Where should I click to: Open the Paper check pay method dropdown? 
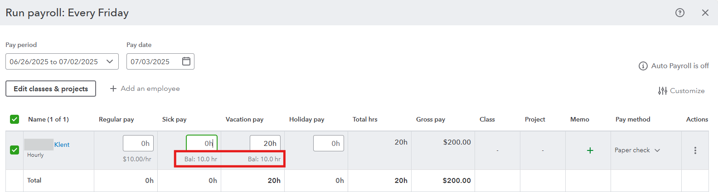[637, 150]
